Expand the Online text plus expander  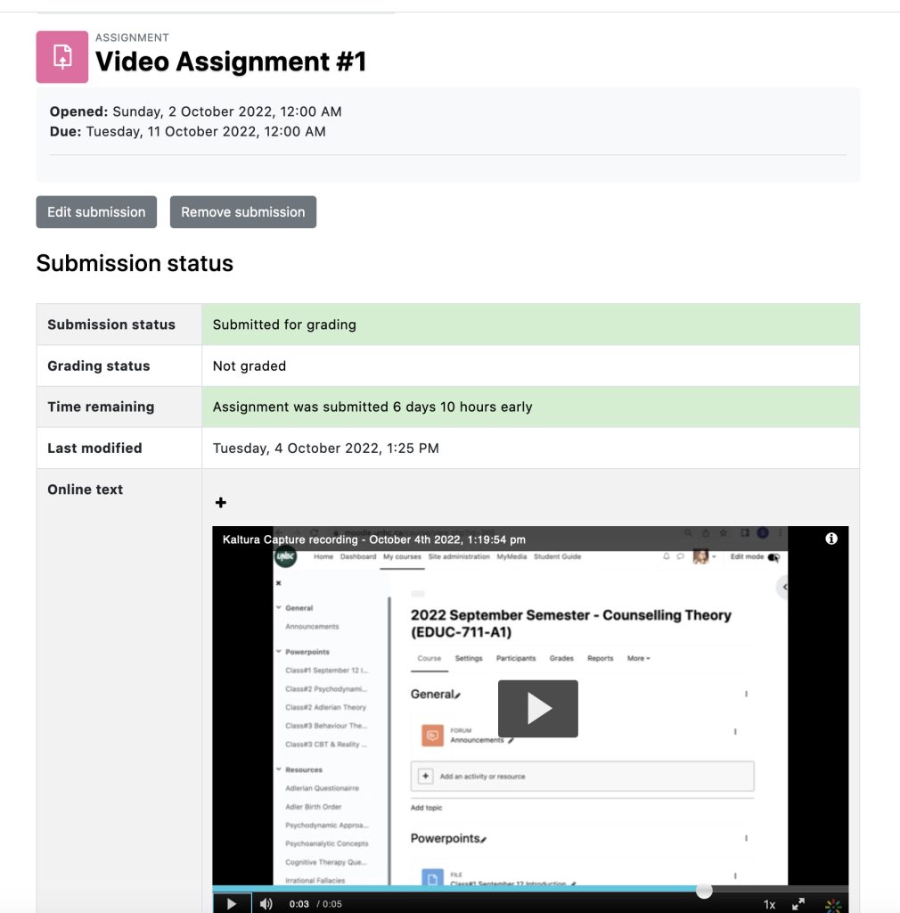click(x=220, y=502)
